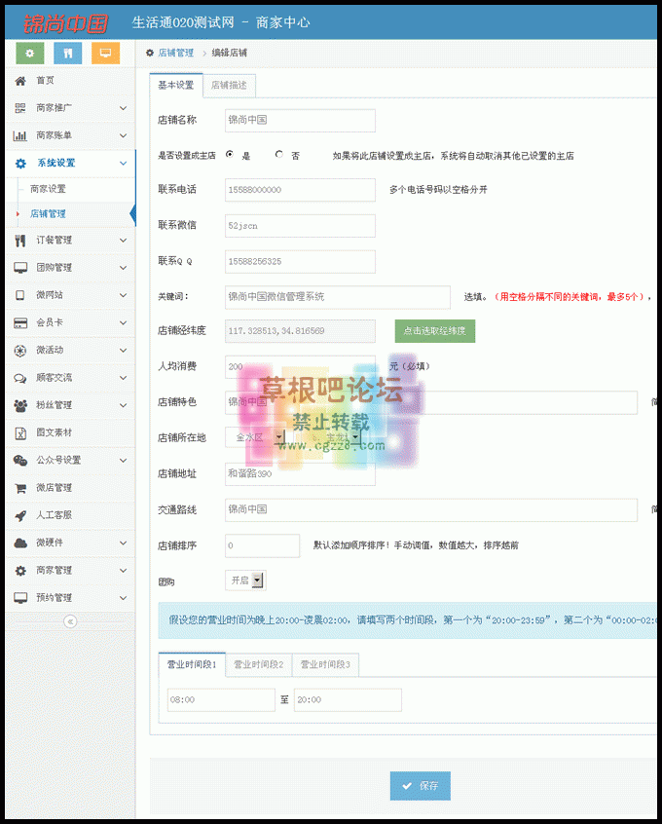Click the document icon beside 图文素材
Viewport: 662px width, 824px height.
click(x=20, y=433)
